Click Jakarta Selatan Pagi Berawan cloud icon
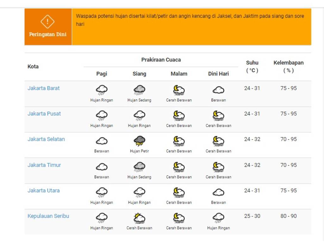The height and width of the screenshot is (243, 324). 102,141
